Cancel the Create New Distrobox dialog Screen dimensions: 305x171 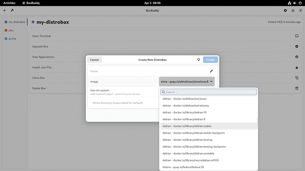(94, 60)
